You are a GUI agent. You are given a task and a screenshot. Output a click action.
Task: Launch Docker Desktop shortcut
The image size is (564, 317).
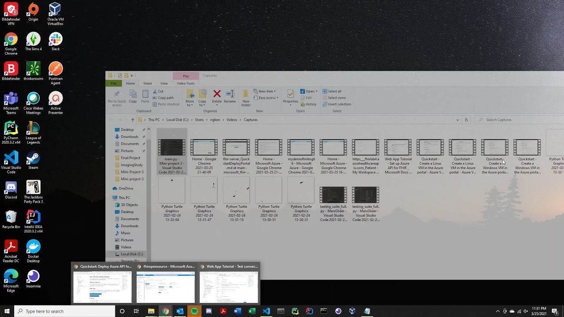point(33,251)
